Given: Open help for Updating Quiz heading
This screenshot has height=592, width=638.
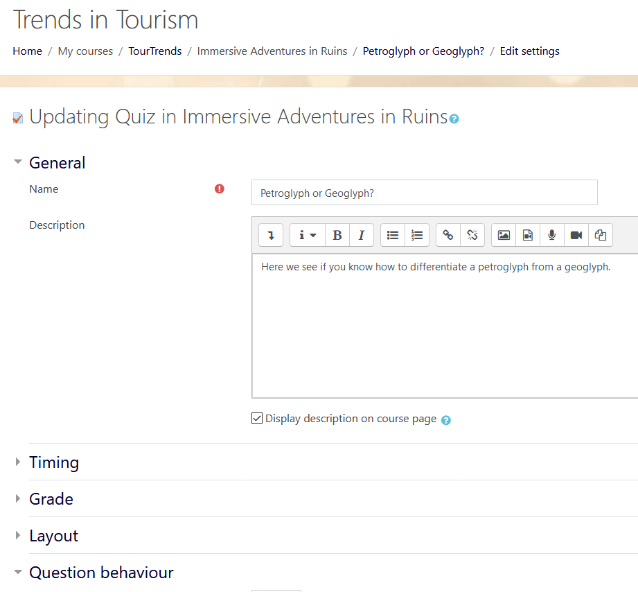Looking at the screenshot, I should coord(454,119).
